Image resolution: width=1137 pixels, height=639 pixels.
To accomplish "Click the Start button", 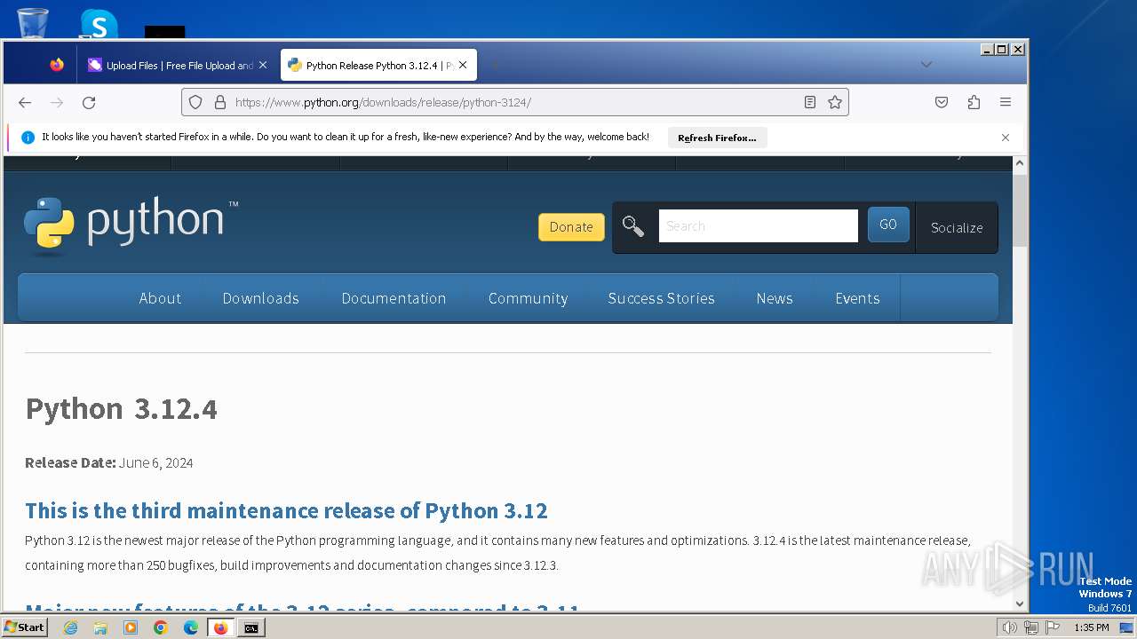I will [x=24, y=627].
